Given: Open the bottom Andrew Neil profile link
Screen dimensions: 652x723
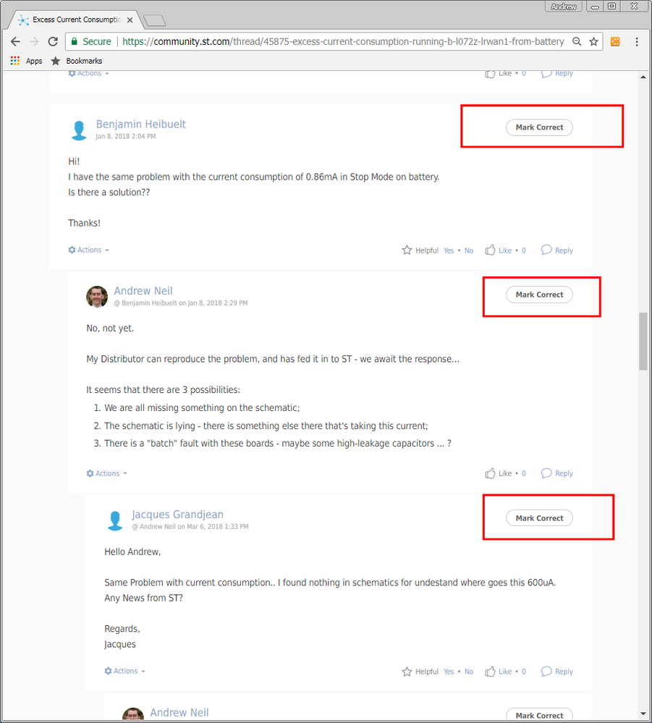Looking at the screenshot, I should coord(179,712).
